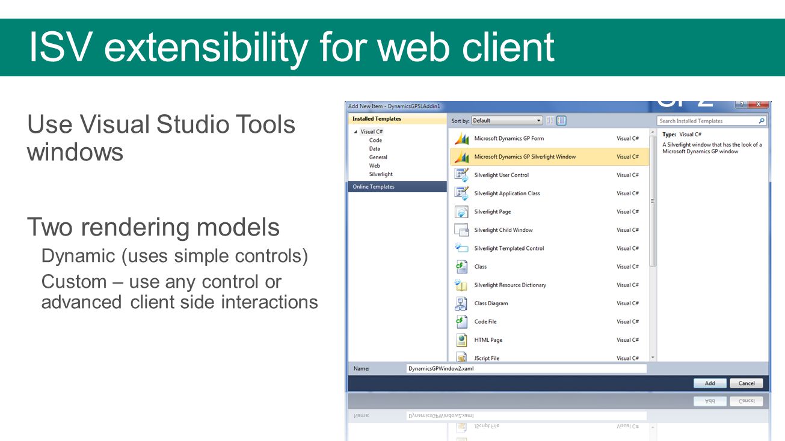785x441 pixels.
Task: Click the Add New Item dialog title
Action: point(395,106)
